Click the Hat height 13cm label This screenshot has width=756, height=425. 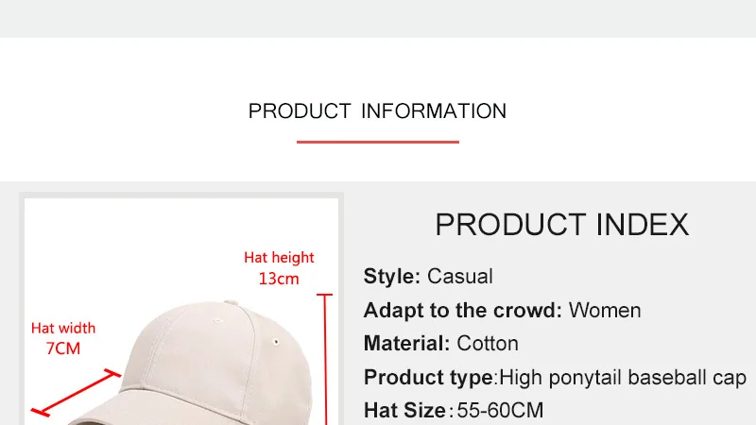pos(279,268)
